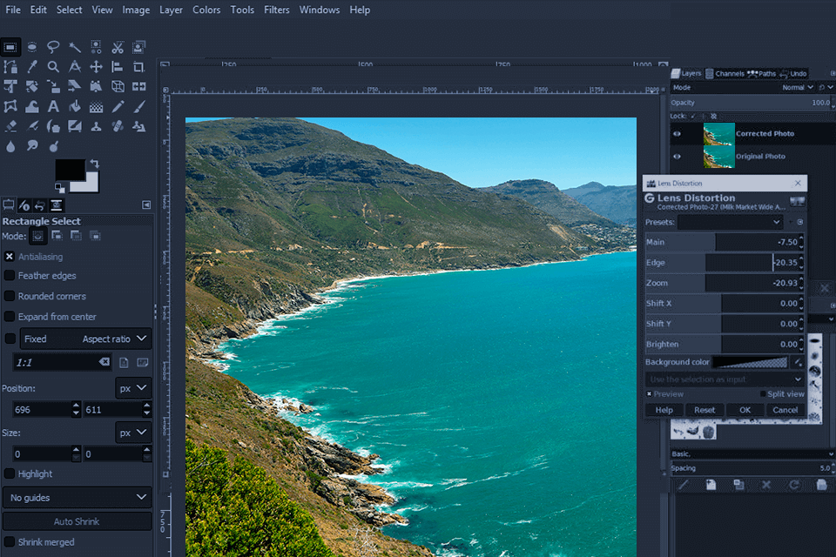This screenshot has height=557, width=836.
Task: Select the Eraser tool
Action: [10, 126]
